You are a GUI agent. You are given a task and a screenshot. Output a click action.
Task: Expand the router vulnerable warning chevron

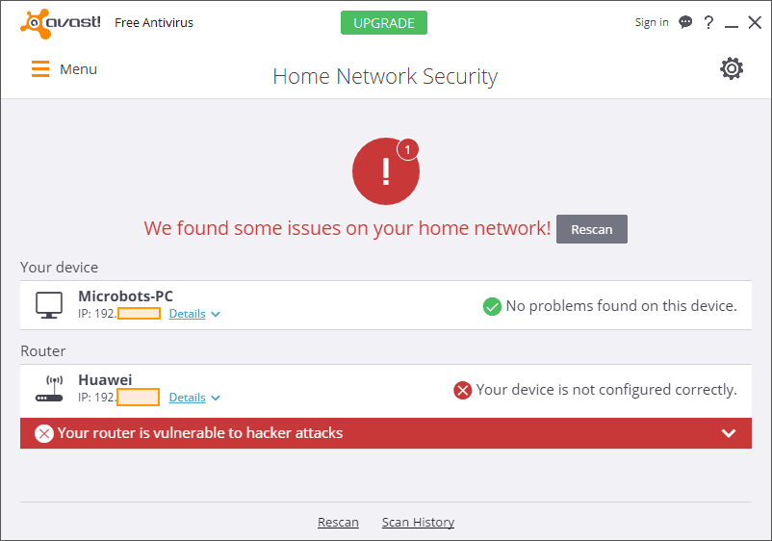click(x=729, y=433)
